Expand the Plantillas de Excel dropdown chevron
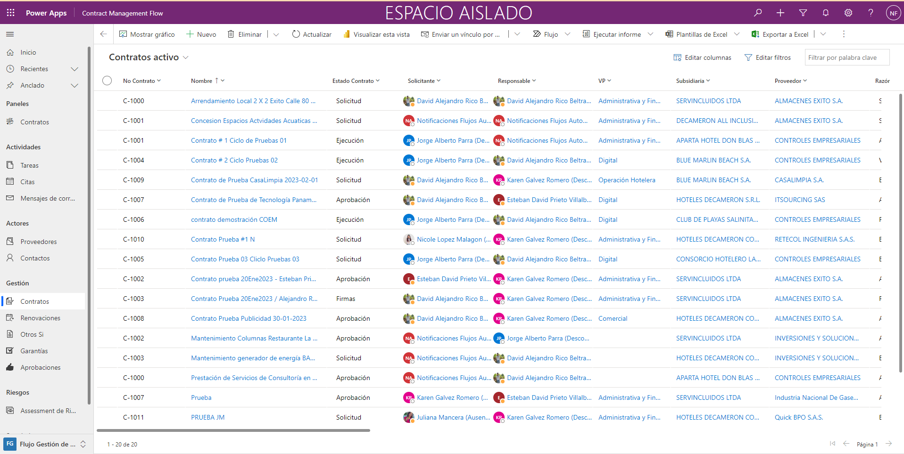 pos(737,34)
